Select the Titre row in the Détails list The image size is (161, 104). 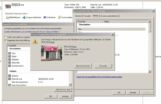[111, 29]
